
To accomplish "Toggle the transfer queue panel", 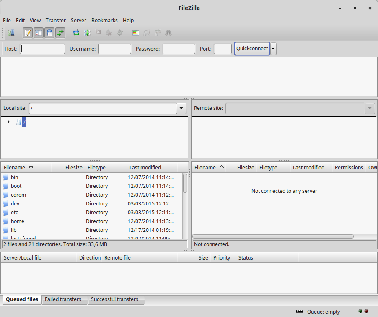I will pos(60,33).
